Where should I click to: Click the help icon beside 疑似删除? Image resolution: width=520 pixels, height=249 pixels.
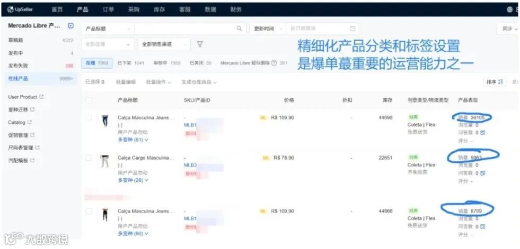coord(274,63)
